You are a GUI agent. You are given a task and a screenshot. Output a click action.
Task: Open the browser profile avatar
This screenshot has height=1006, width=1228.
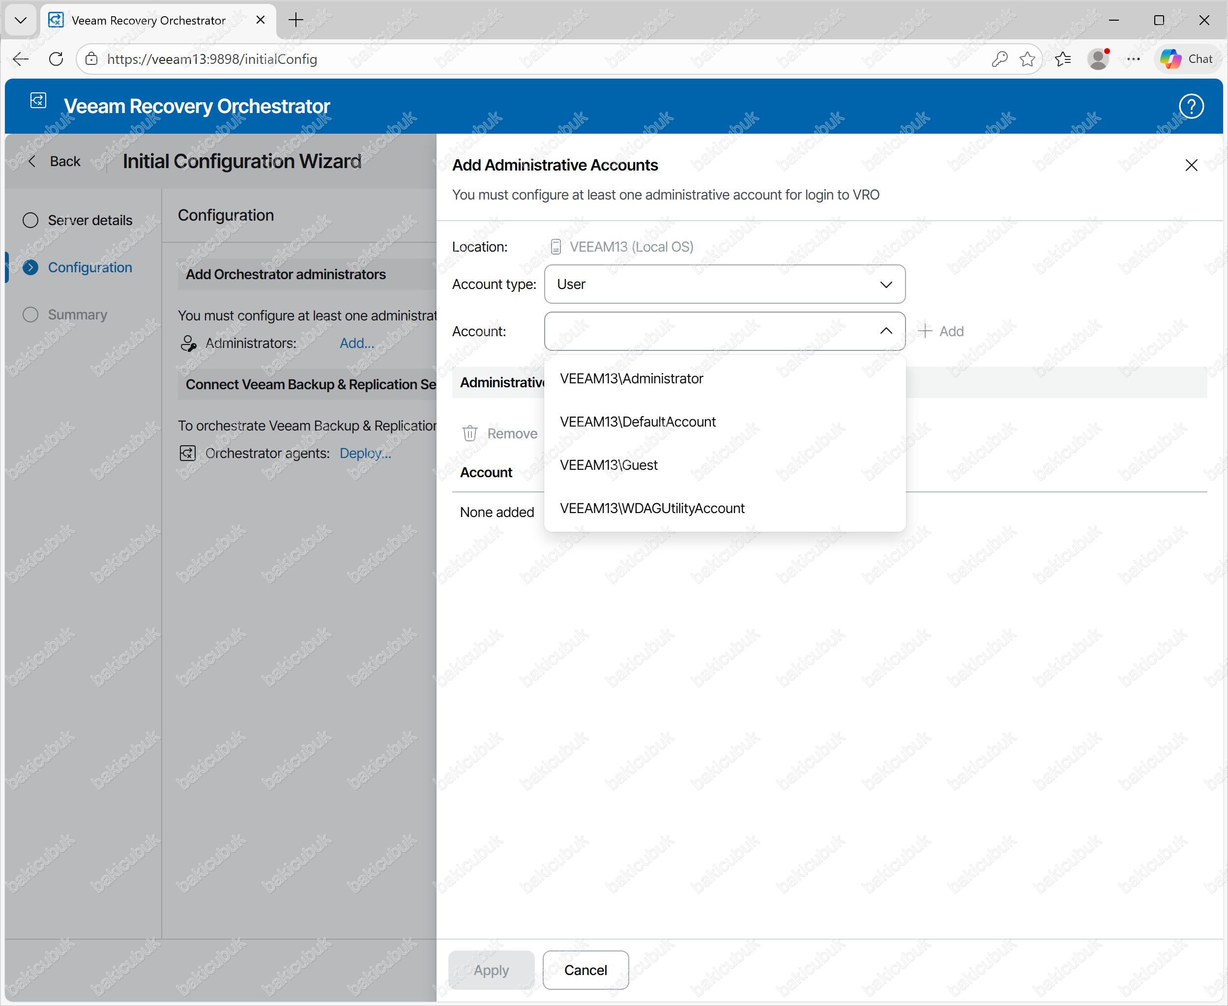point(1098,59)
